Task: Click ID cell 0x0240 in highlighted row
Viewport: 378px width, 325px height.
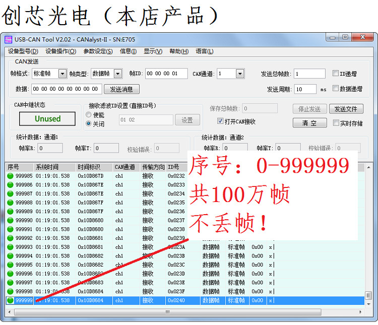Action: (176, 300)
